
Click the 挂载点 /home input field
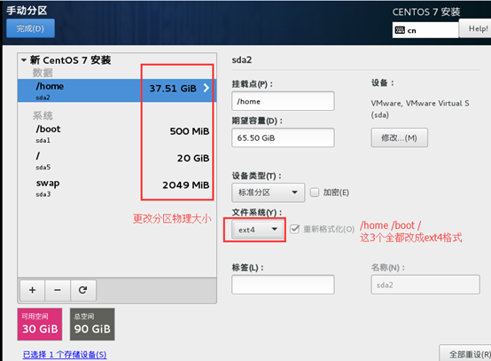283,101
